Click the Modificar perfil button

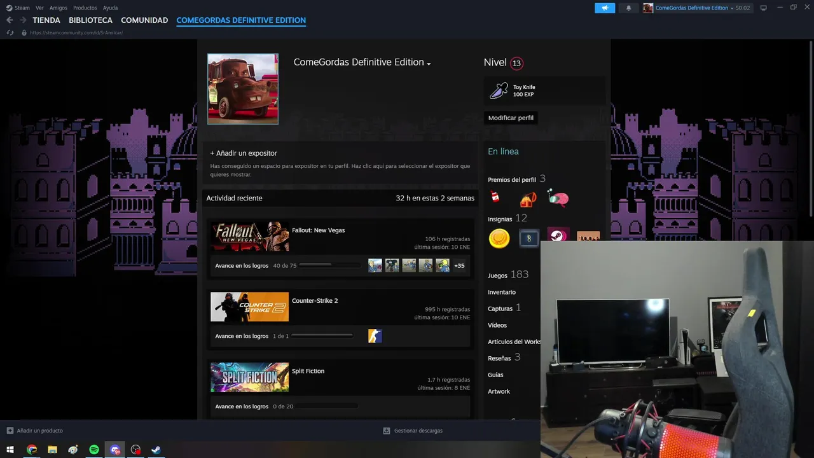point(511,118)
